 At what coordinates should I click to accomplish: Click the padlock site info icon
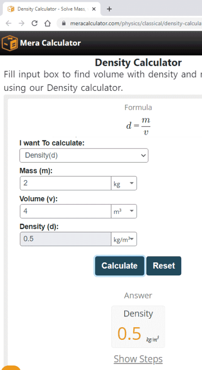coord(64,23)
